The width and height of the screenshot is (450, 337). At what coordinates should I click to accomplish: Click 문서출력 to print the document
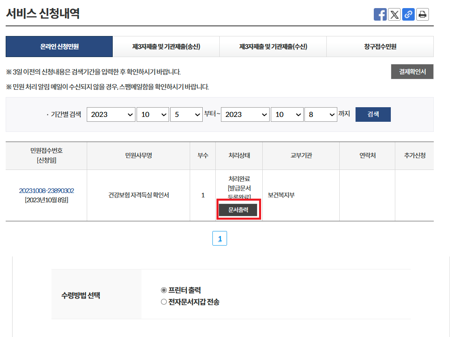point(238,209)
